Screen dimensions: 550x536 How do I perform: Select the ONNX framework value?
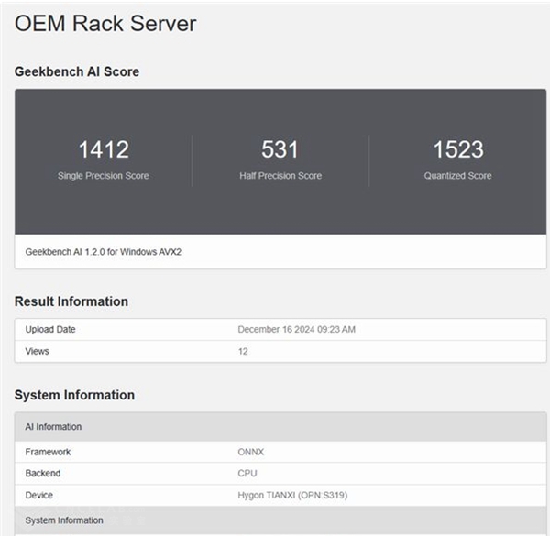[x=251, y=452]
